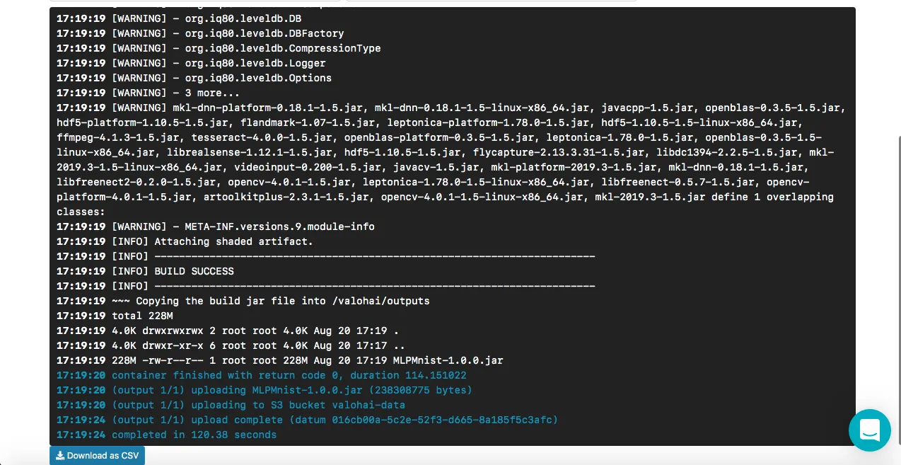This screenshot has height=465, width=901.
Task: Click the download arrow icon beside CSV
Action: (60, 456)
